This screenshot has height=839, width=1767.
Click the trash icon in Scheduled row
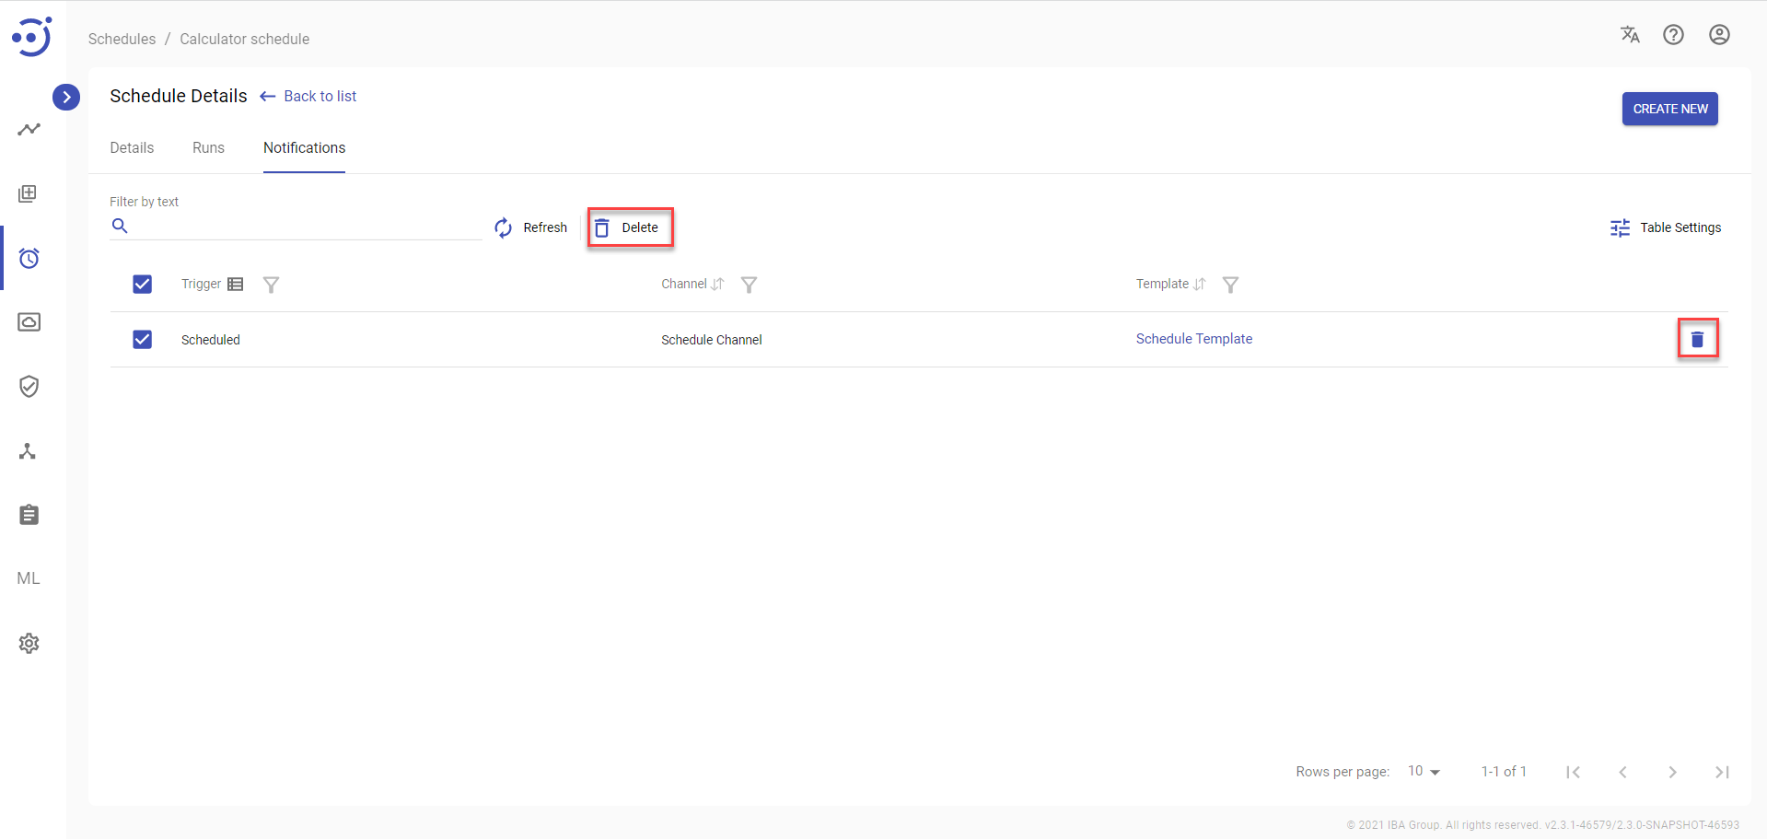click(1697, 340)
